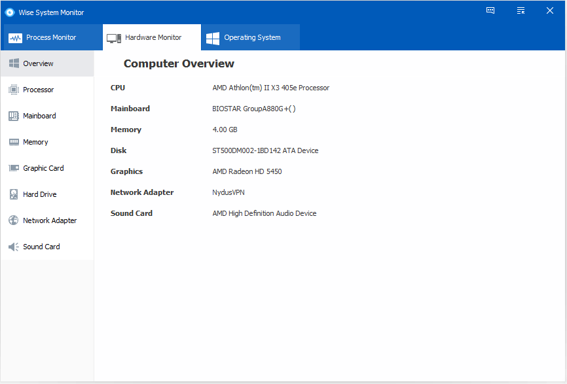Open the Processor section label

pyautogui.click(x=39, y=90)
